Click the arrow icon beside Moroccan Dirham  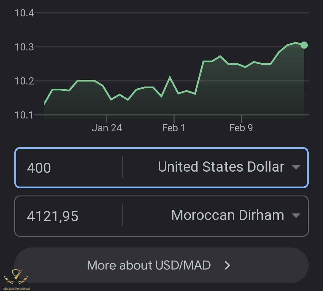[296, 215]
